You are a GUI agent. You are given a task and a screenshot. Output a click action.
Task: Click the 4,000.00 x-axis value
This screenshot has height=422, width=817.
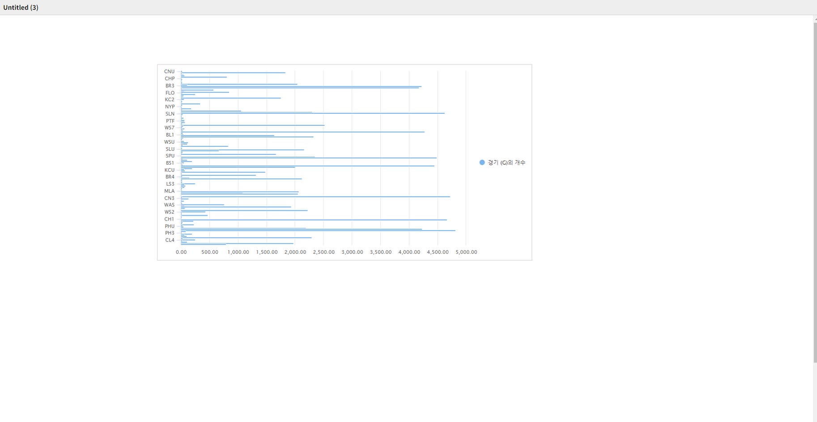coord(409,252)
